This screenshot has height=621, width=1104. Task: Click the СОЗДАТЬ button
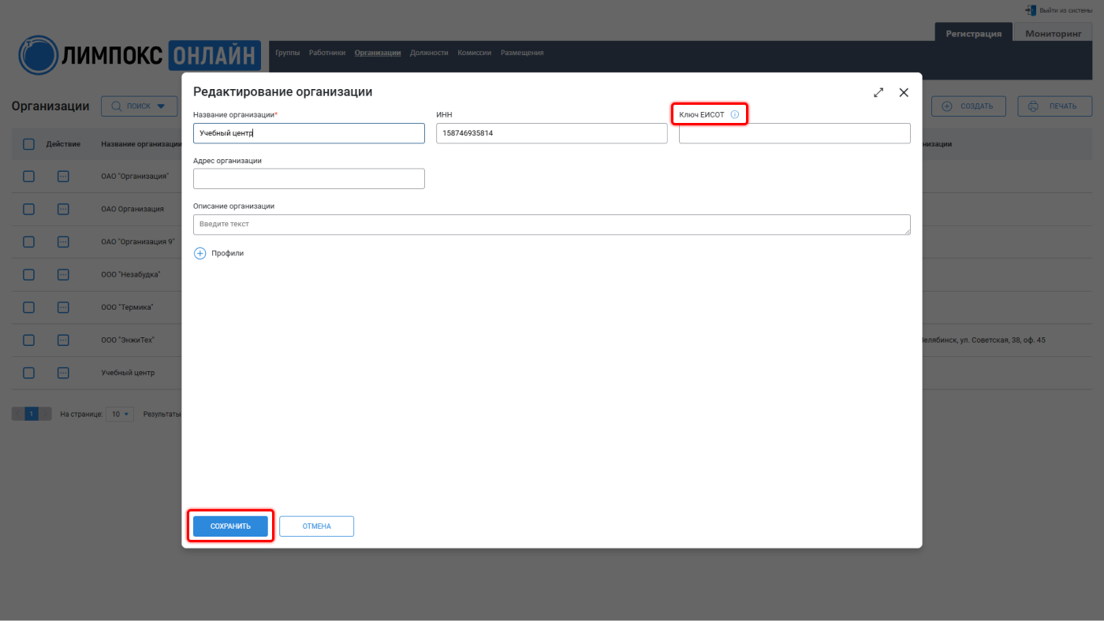coord(969,106)
